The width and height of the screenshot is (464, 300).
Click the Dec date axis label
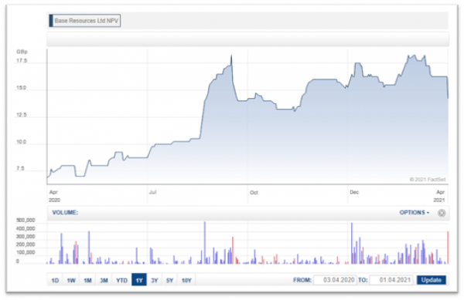pos(354,192)
